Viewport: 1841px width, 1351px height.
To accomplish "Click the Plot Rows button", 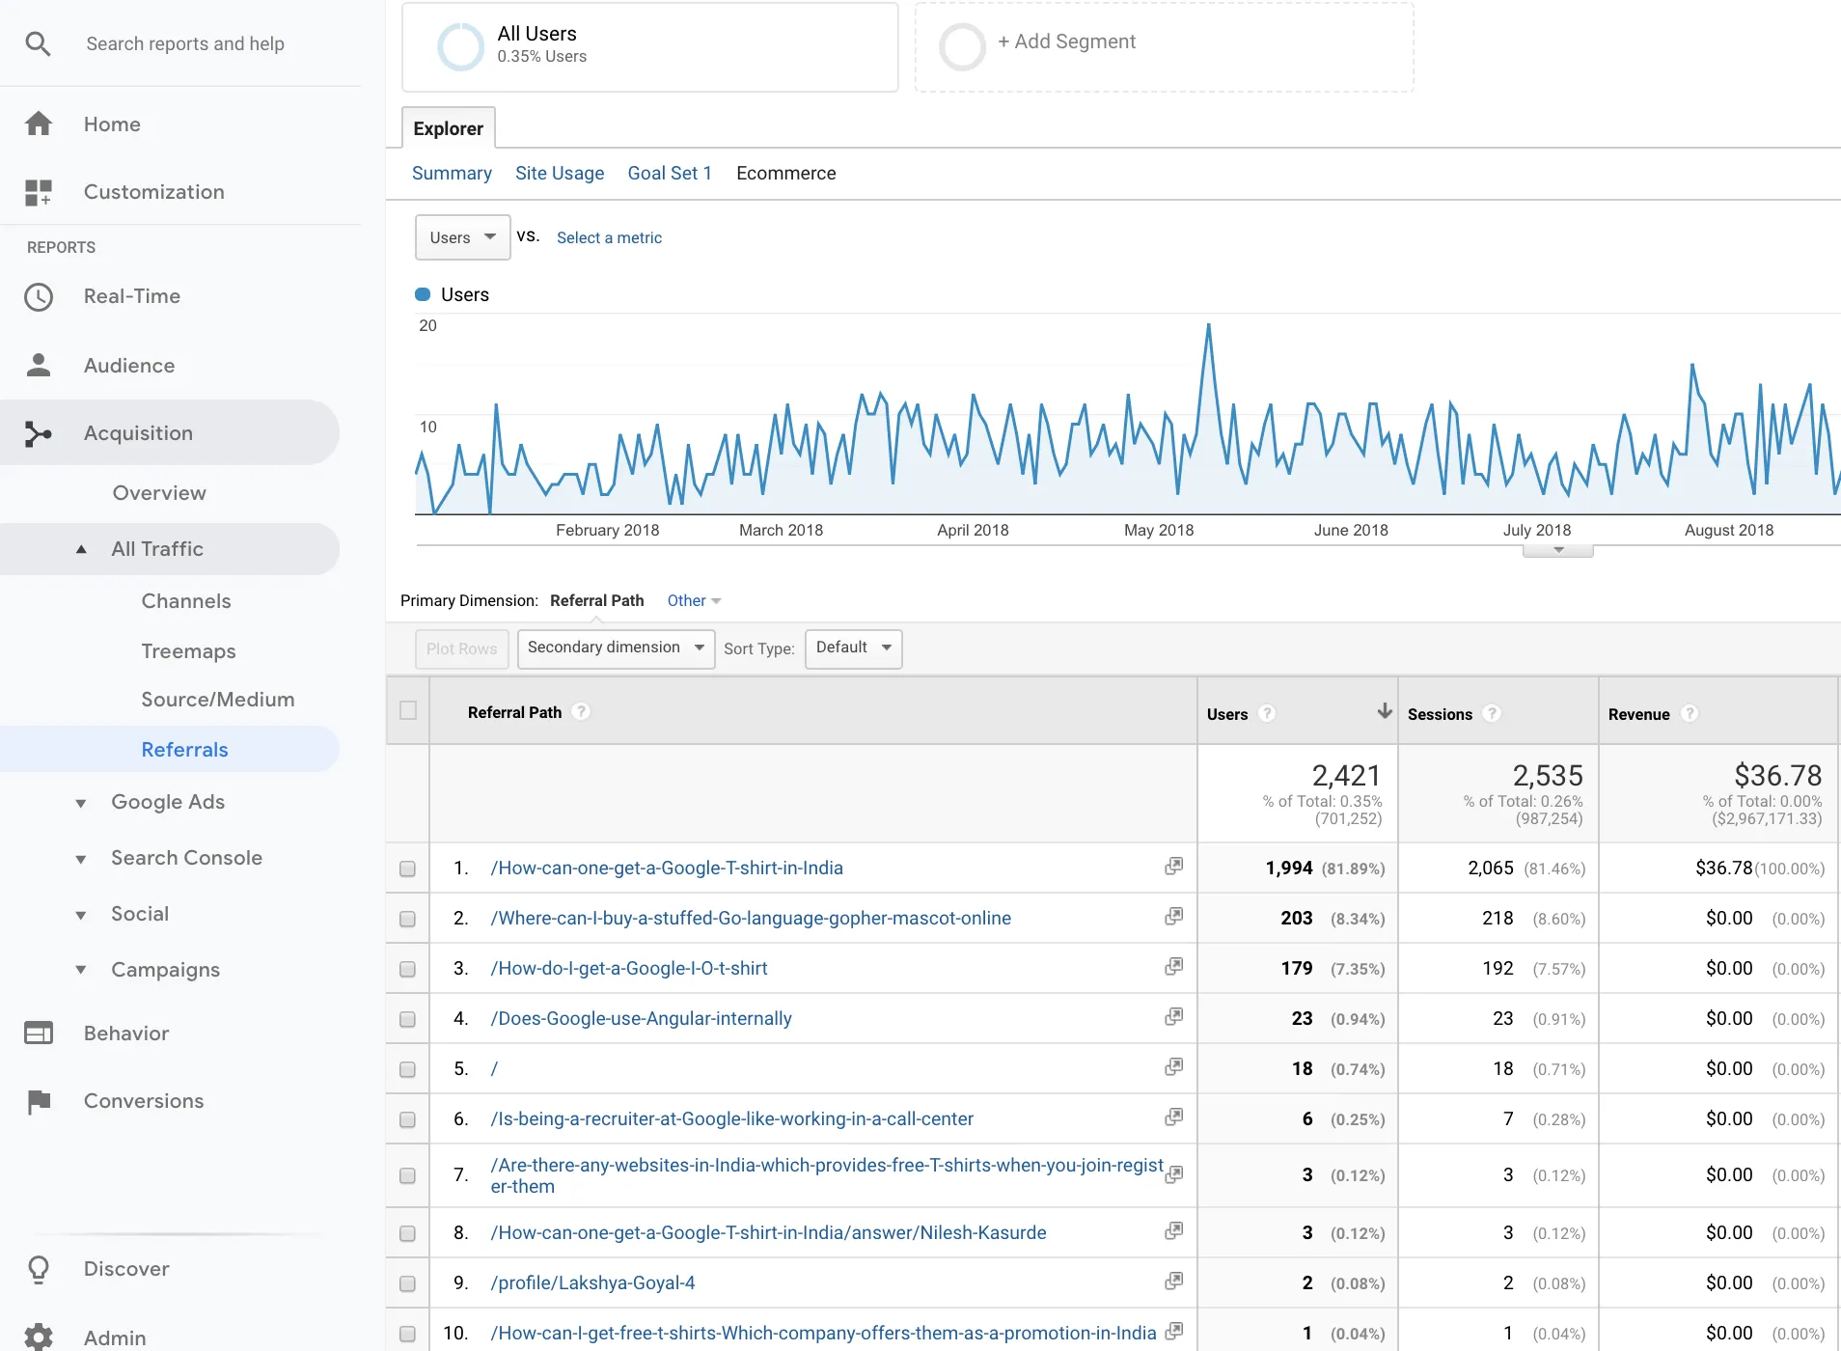I will (461, 648).
